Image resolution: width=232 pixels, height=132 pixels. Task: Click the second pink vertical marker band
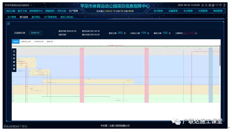pos(146,75)
